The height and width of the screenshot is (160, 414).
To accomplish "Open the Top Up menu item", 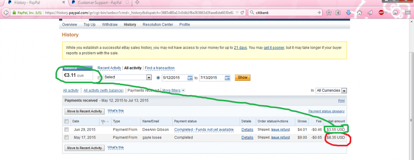I will [89, 25].
